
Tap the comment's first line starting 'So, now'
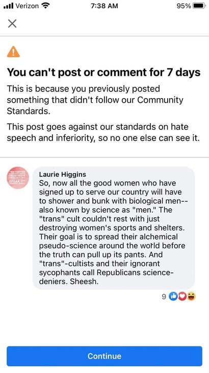tap(108, 183)
